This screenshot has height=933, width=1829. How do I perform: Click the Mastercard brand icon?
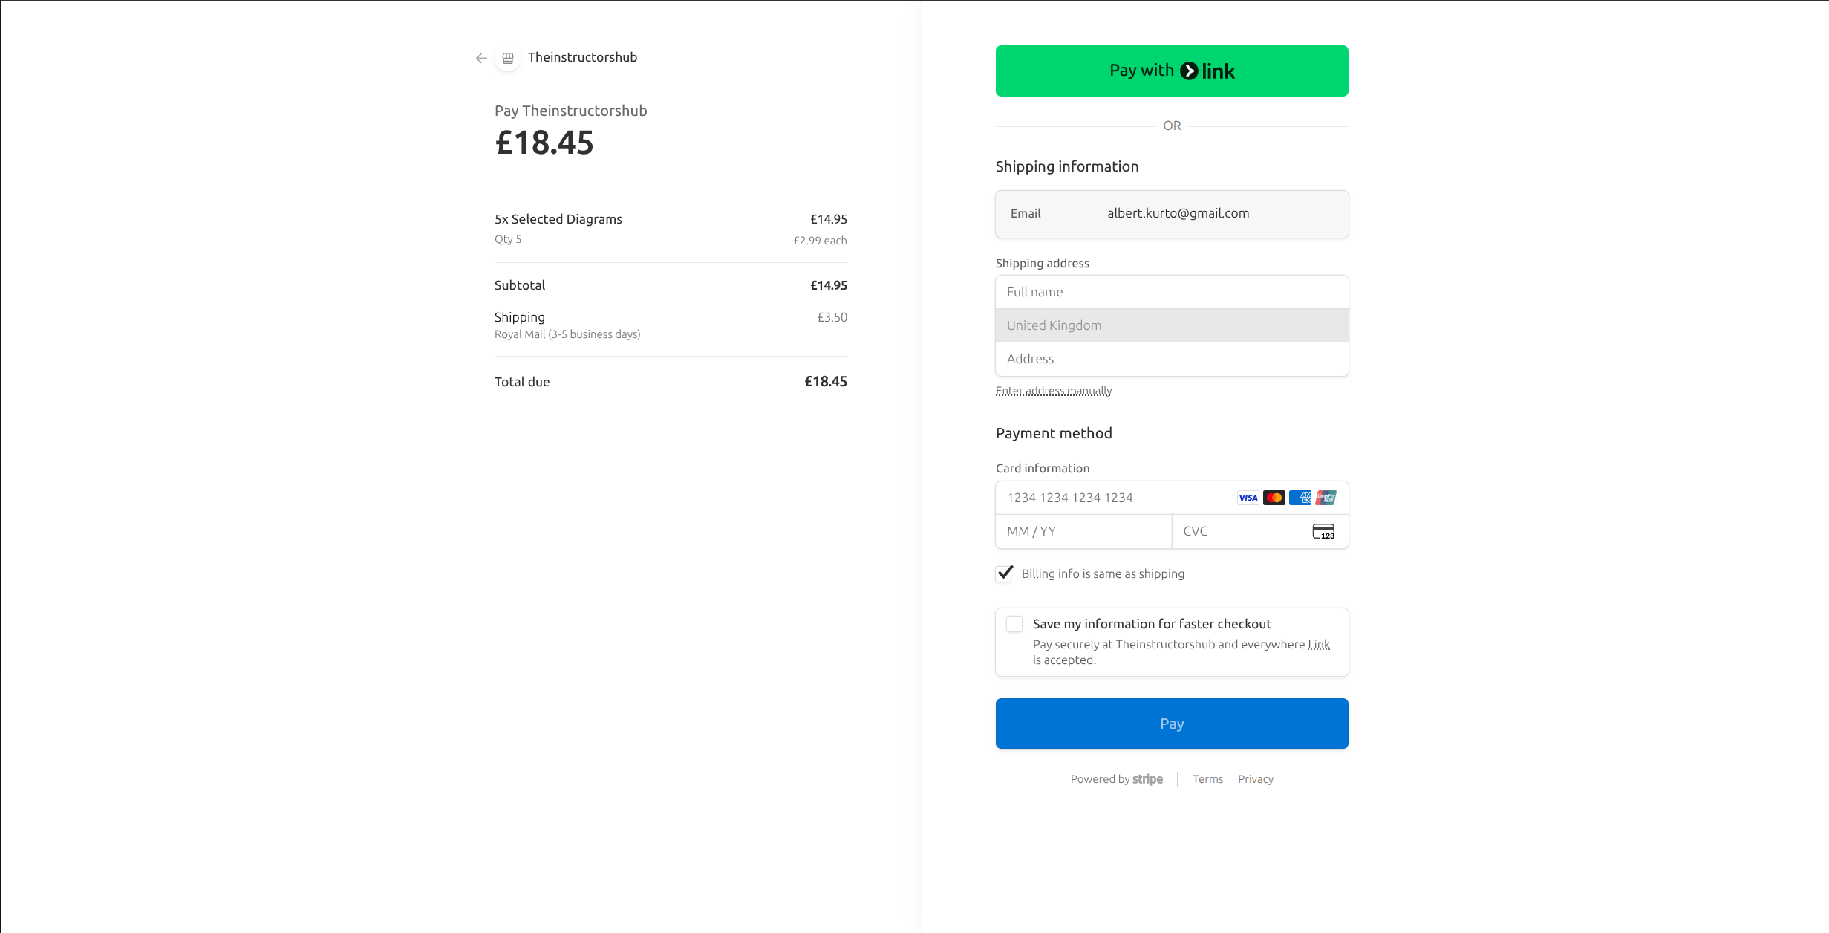(1275, 498)
